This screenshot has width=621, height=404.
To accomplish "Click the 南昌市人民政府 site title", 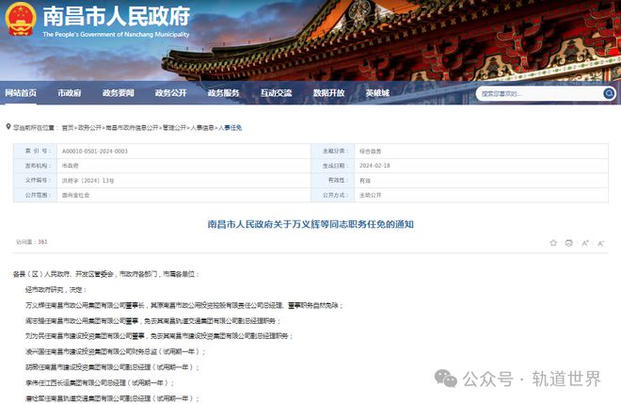I will pyautogui.click(x=117, y=17).
